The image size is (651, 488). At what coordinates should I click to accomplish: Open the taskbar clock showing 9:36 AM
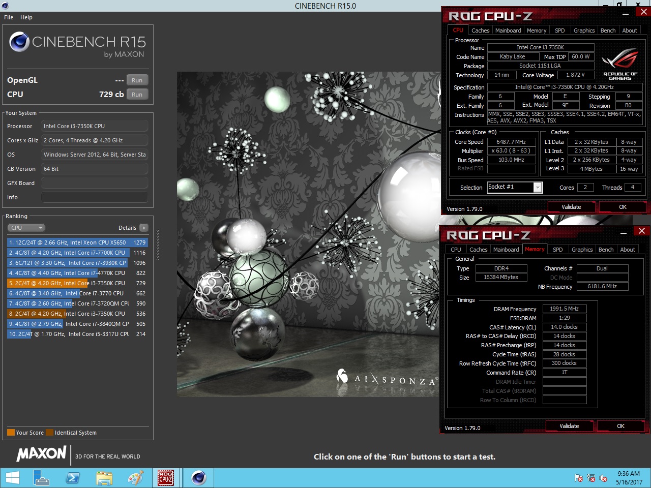pyautogui.click(x=629, y=478)
